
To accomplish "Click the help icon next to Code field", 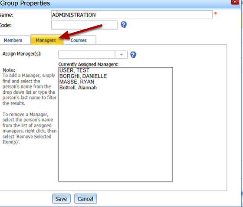I will (124, 24).
